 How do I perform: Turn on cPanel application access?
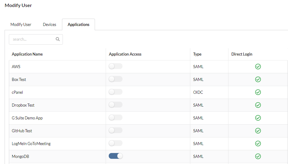point(115,92)
